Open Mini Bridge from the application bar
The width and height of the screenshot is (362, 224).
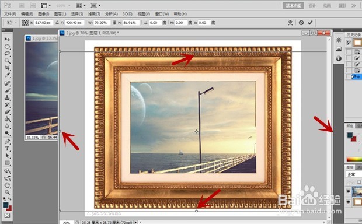[x=33, y=5]
